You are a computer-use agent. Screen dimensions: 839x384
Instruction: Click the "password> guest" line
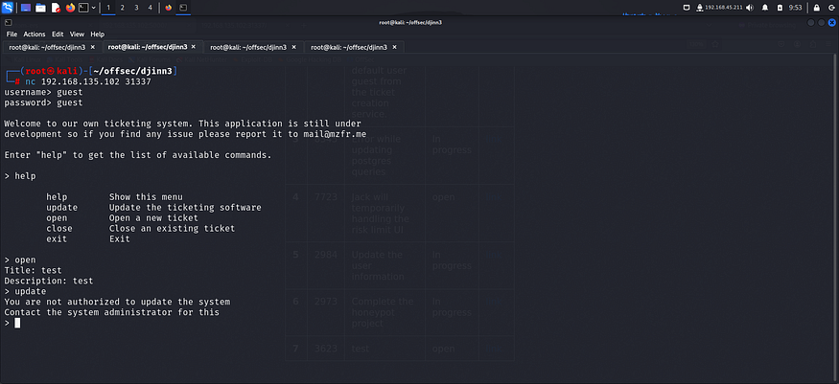point(43,102)
